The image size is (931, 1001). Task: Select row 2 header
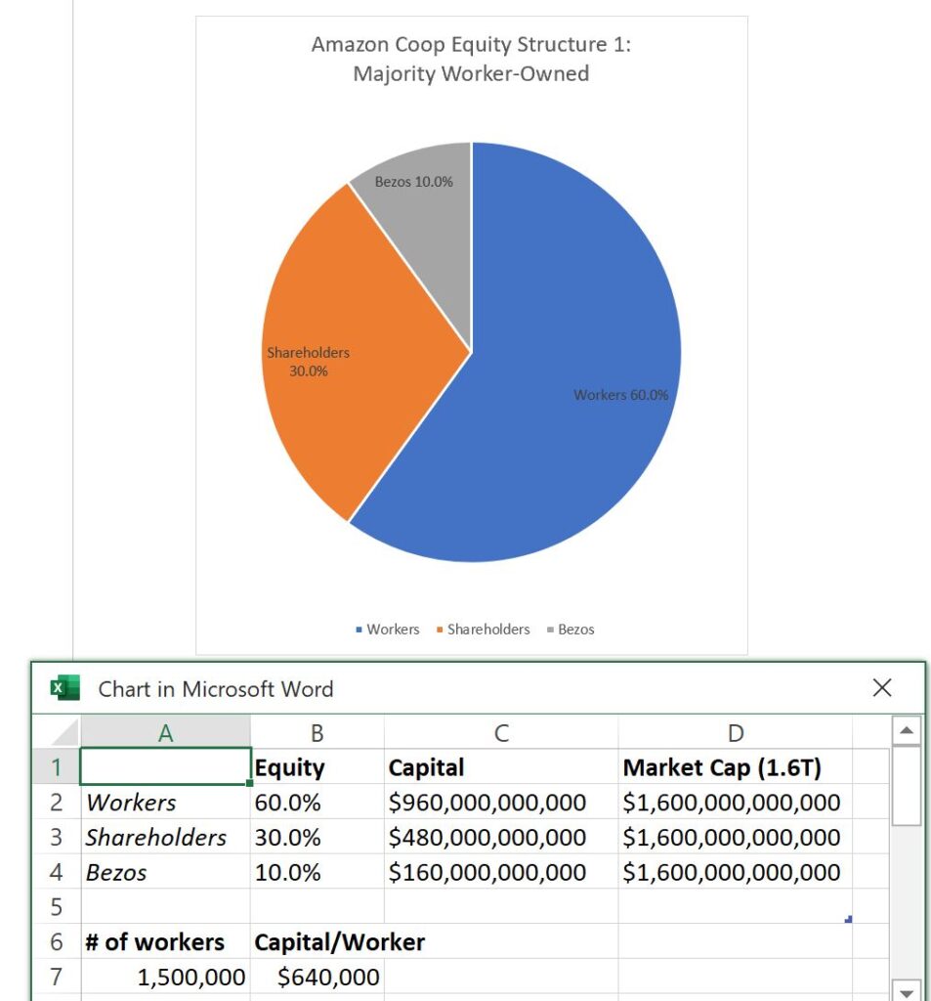tap(56, 802)
